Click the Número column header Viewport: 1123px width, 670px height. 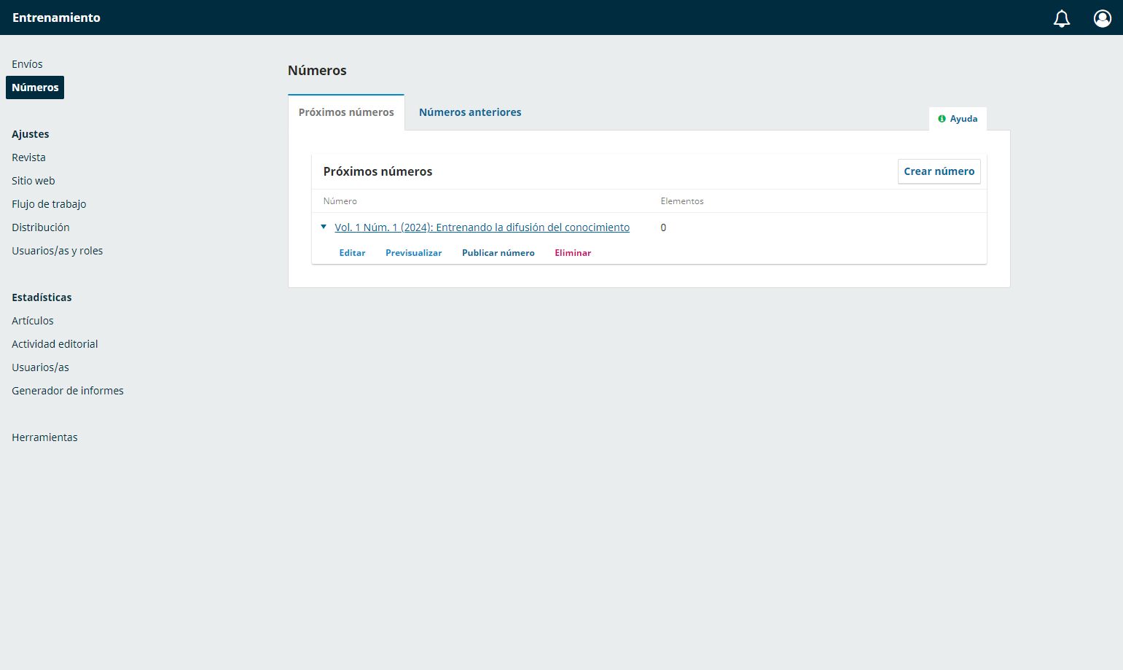tap(340, 201)
